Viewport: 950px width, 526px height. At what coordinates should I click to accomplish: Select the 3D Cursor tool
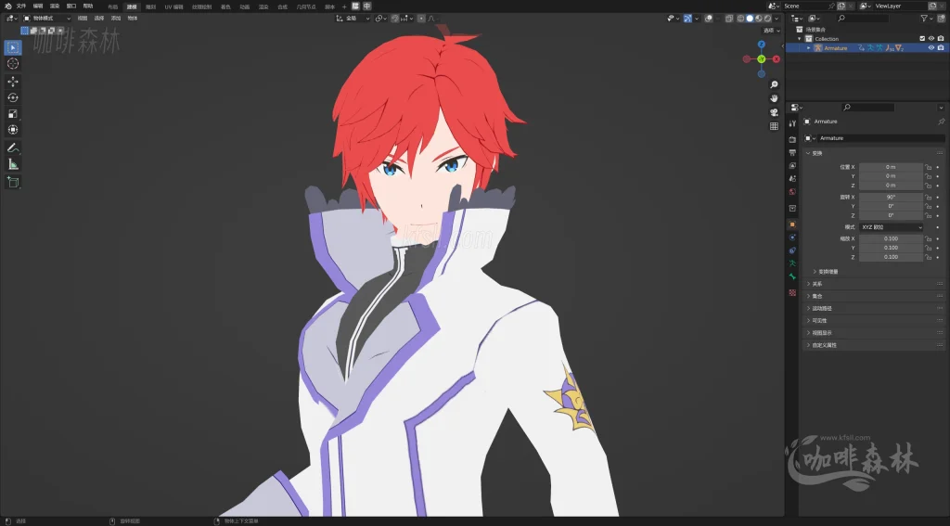point(13,64)
